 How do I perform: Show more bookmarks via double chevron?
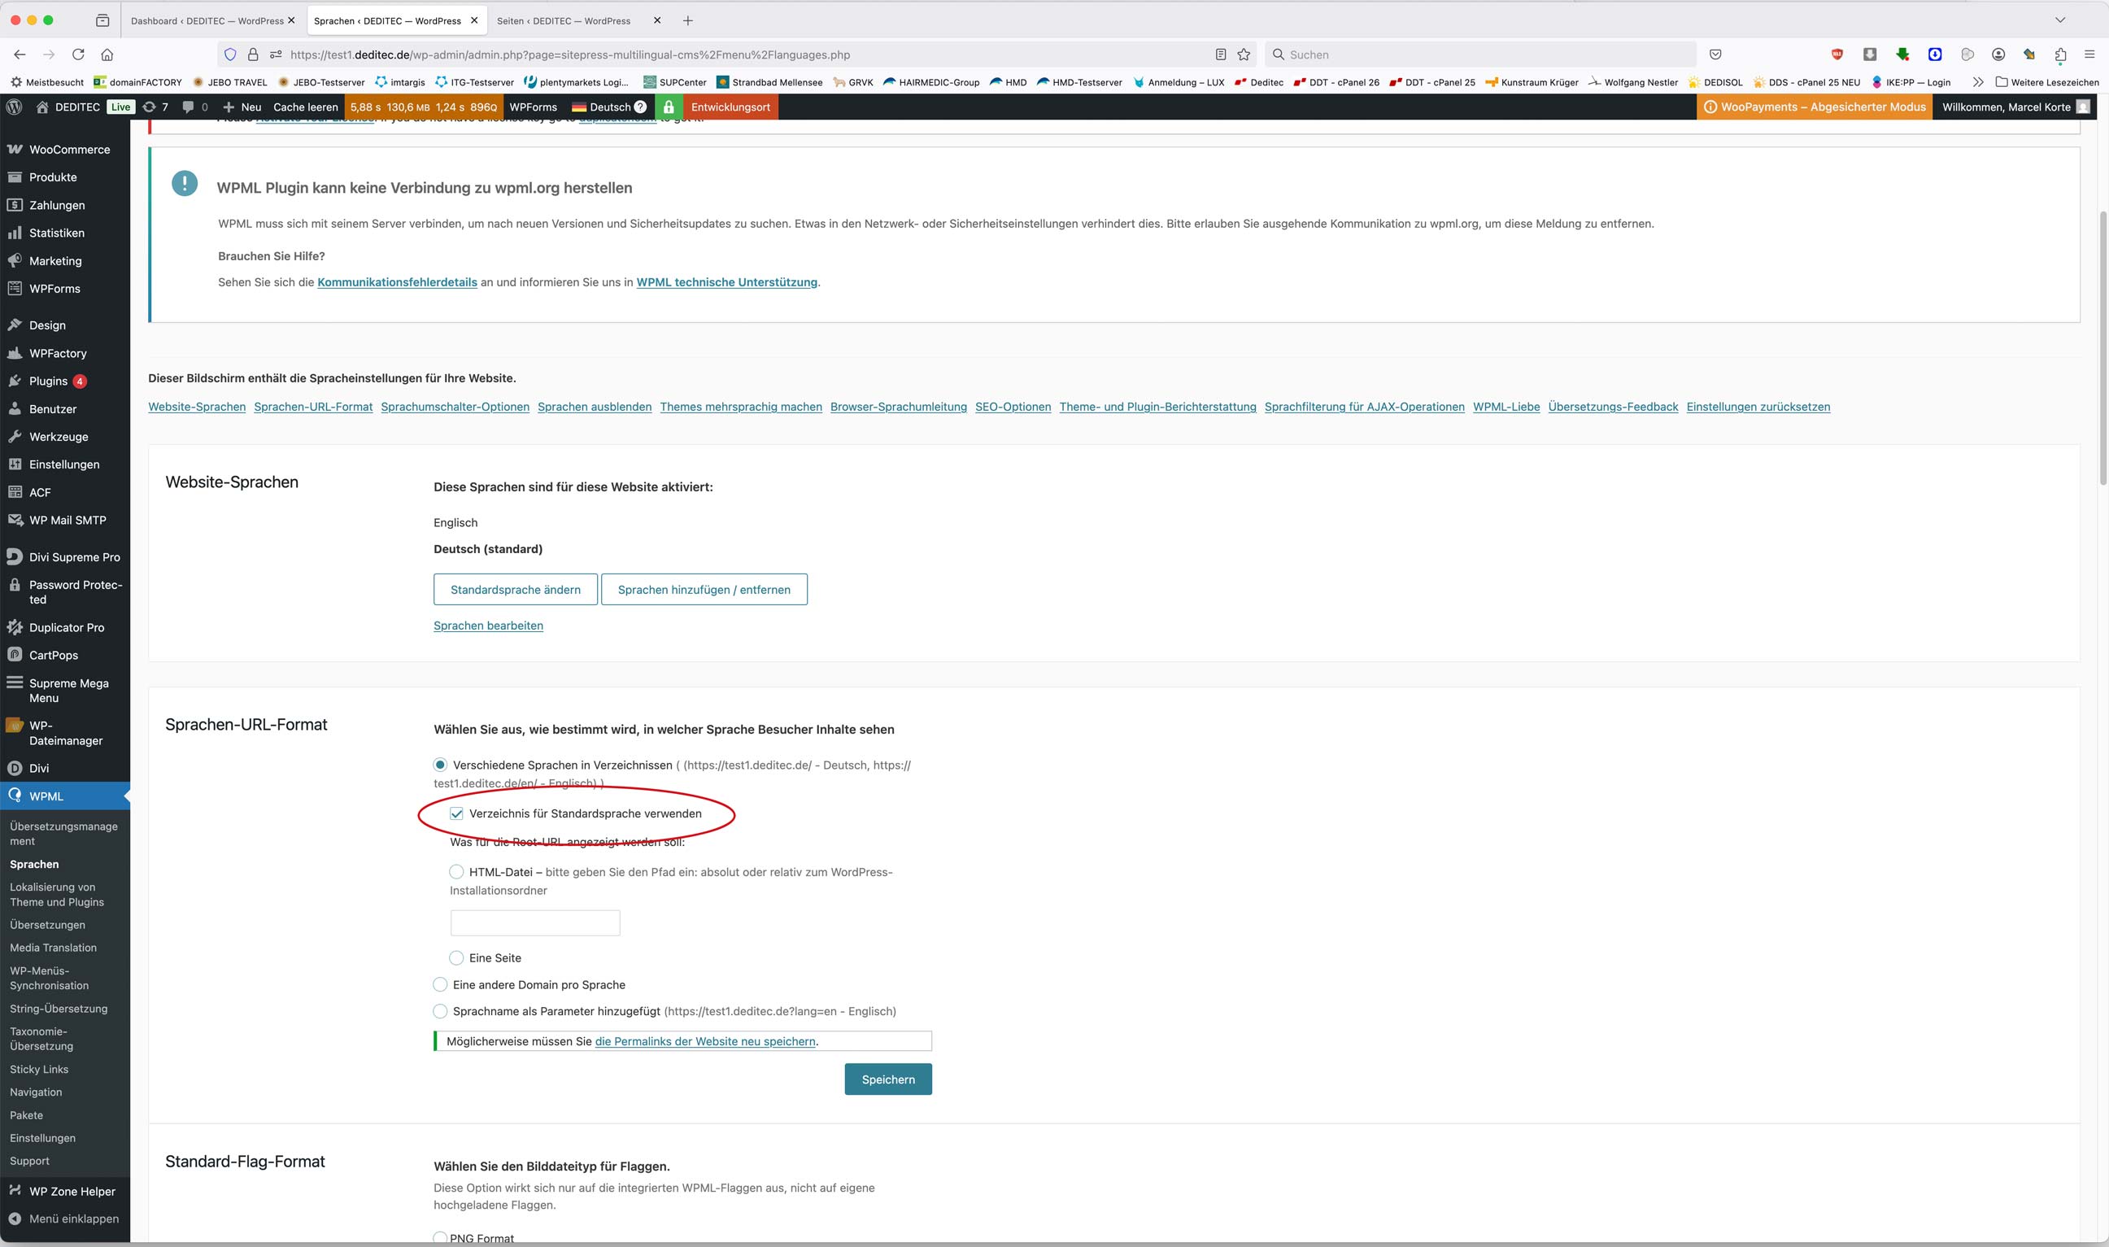point(1978,82)
